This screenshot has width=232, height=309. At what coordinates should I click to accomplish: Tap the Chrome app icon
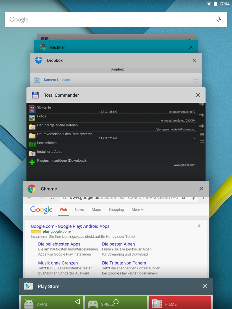pos(32,189)
